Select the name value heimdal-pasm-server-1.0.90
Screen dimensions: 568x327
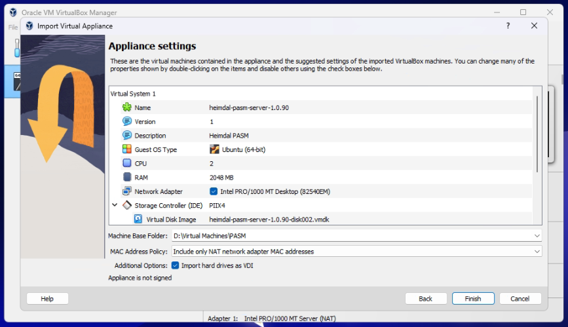pos(249,107)
